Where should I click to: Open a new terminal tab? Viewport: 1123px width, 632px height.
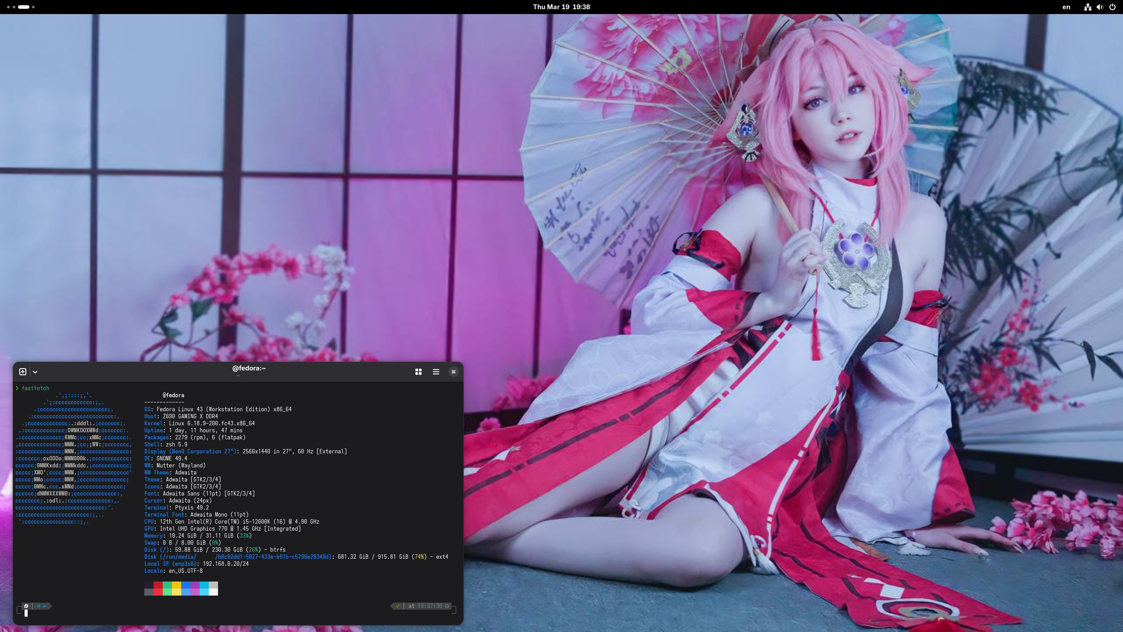pos(23,372)
